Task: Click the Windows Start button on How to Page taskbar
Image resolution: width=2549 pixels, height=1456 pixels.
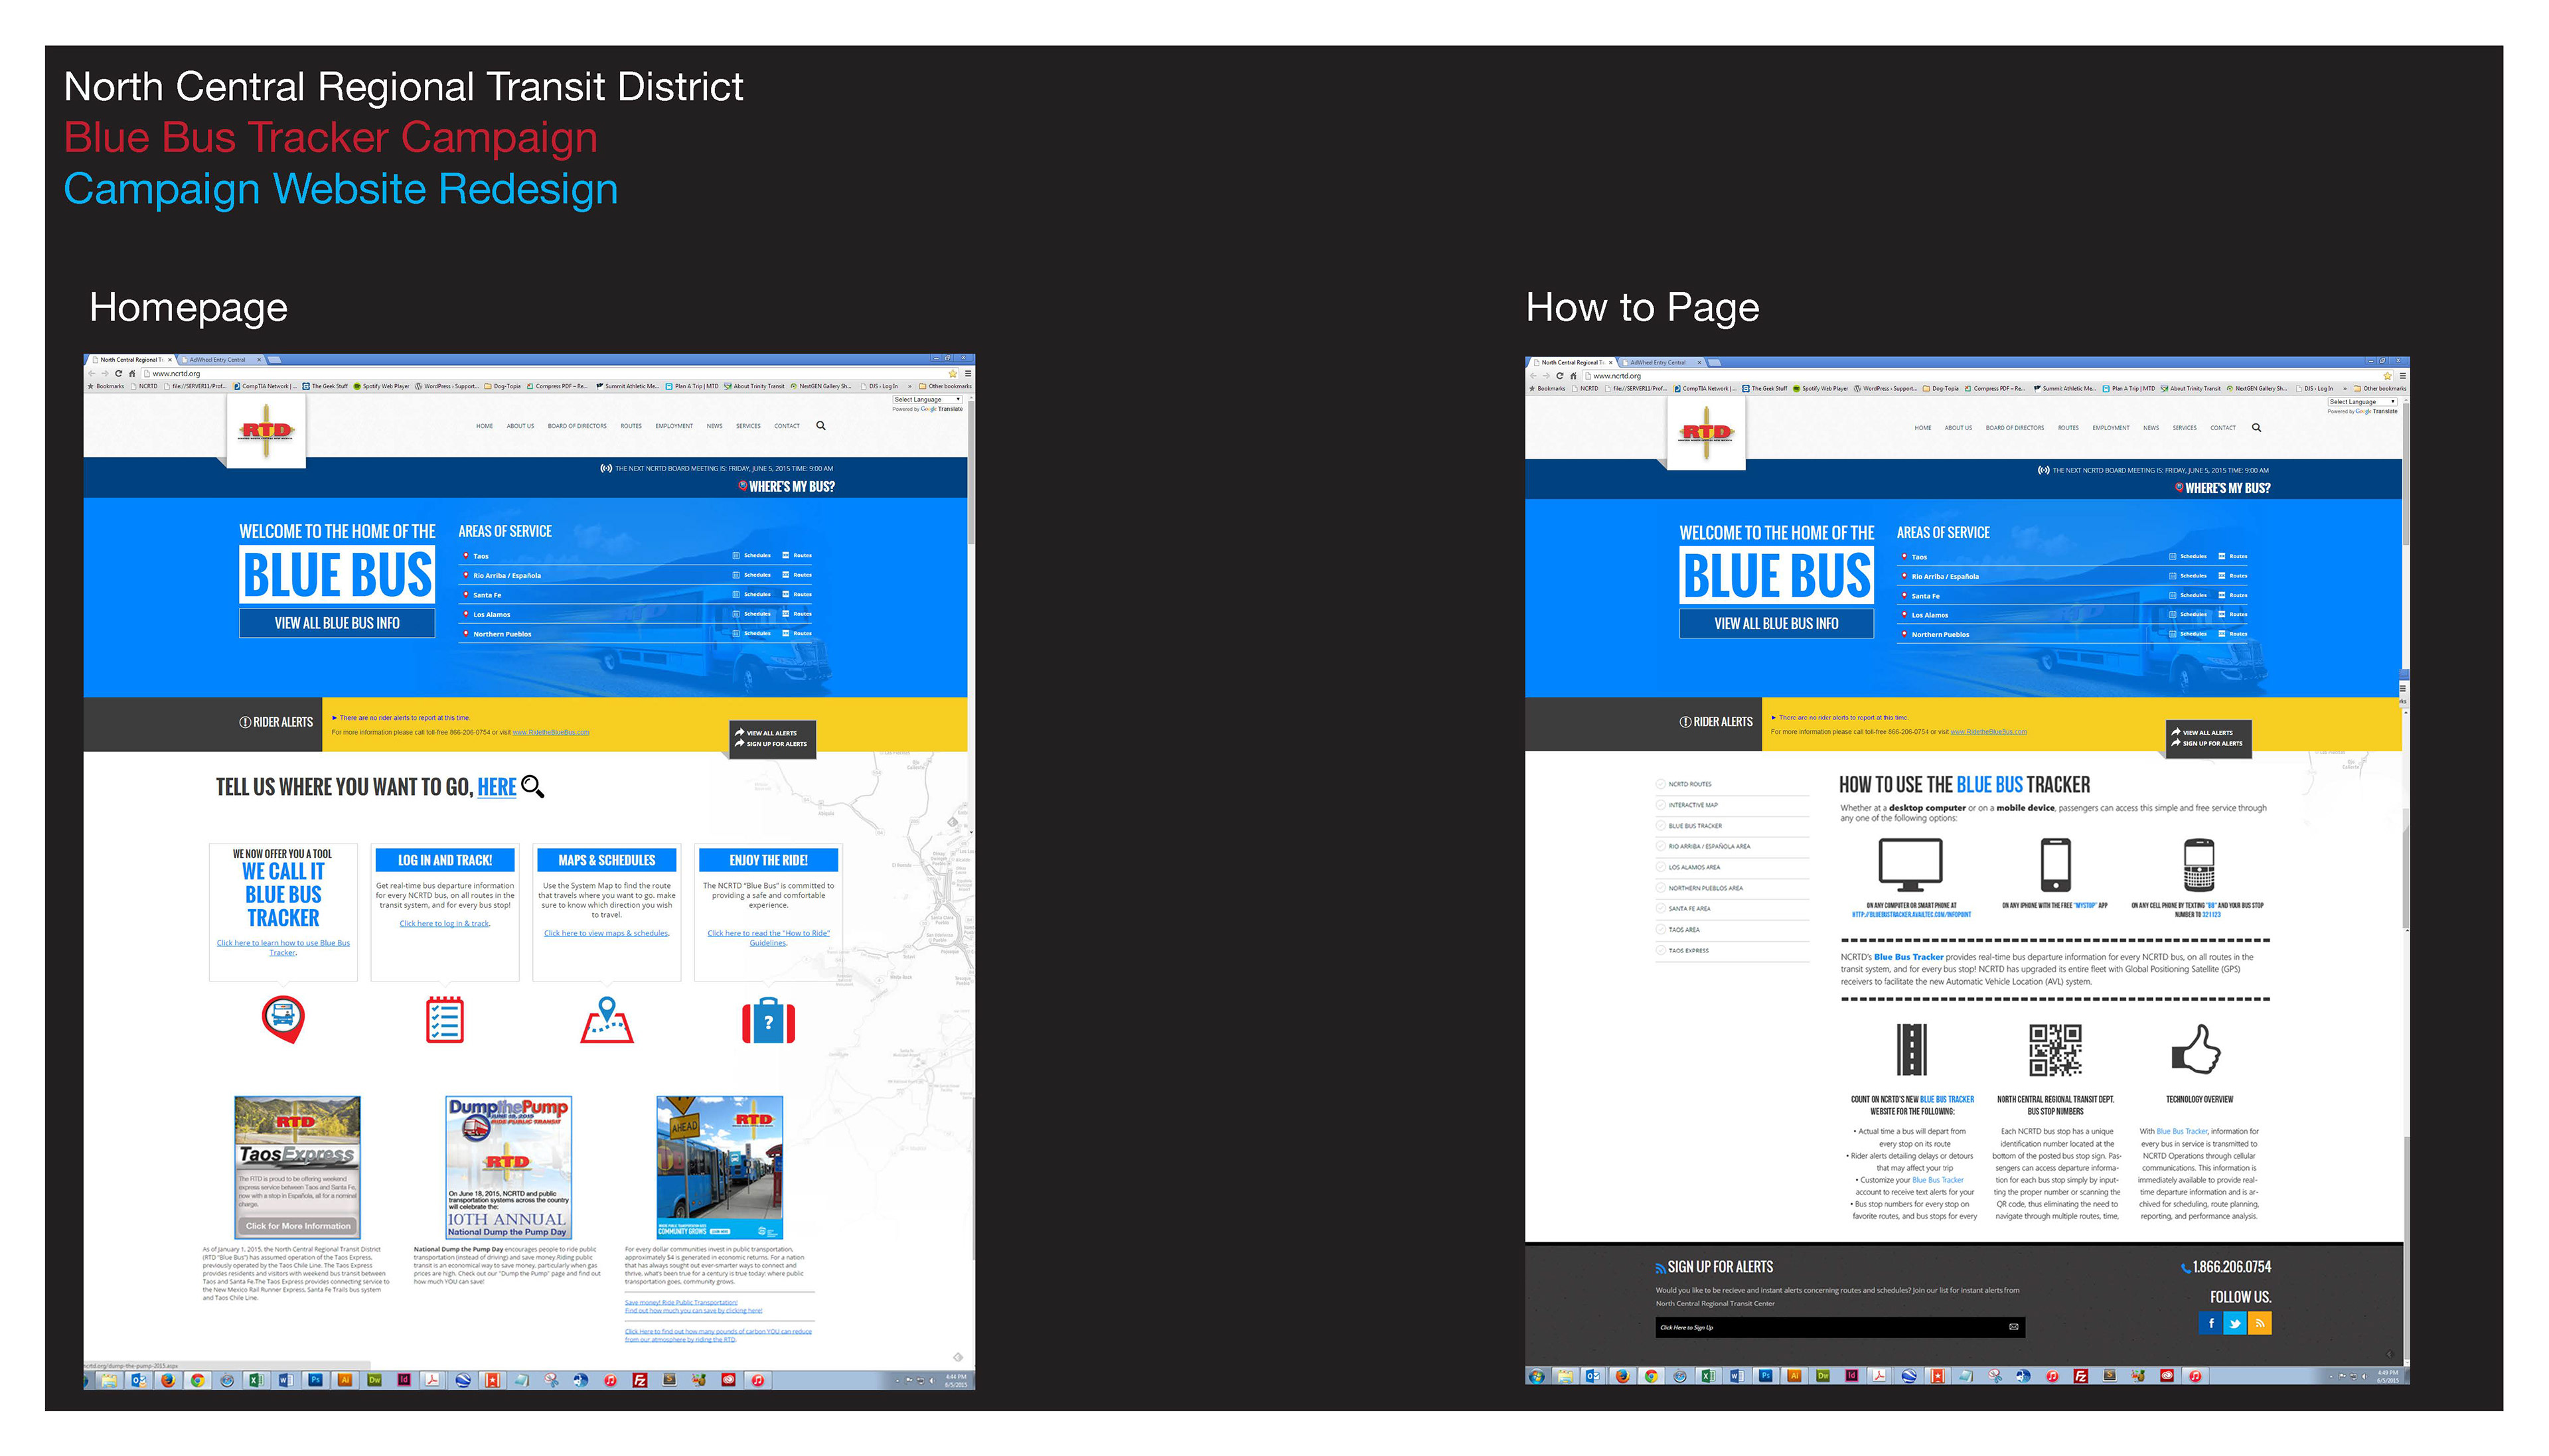Action: (x=1536, y=1376)
